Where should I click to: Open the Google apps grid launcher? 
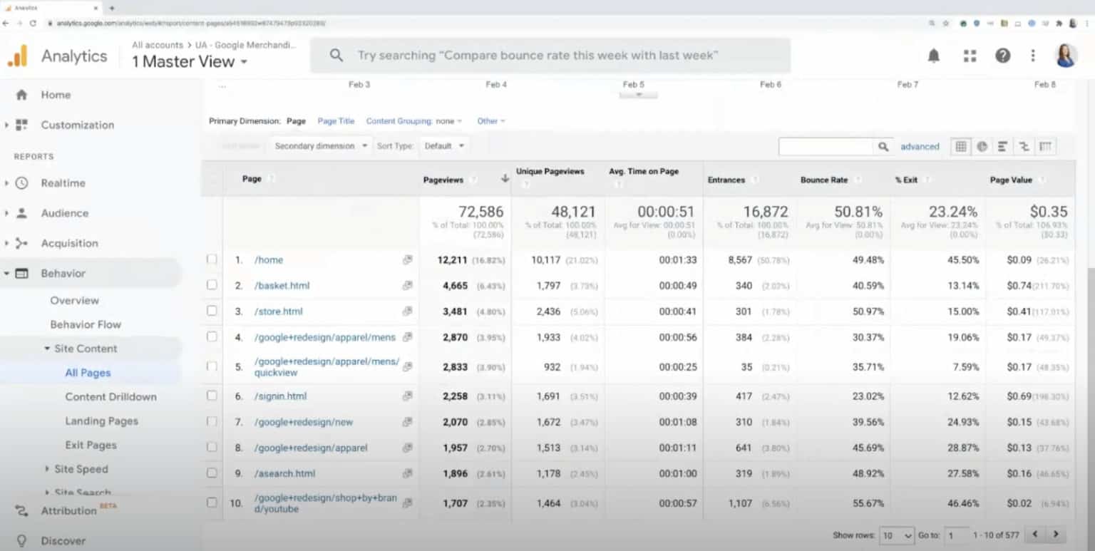969,55
